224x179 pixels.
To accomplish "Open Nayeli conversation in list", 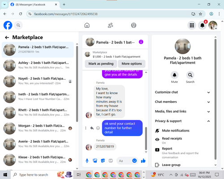I will click(x=38, y=81).
